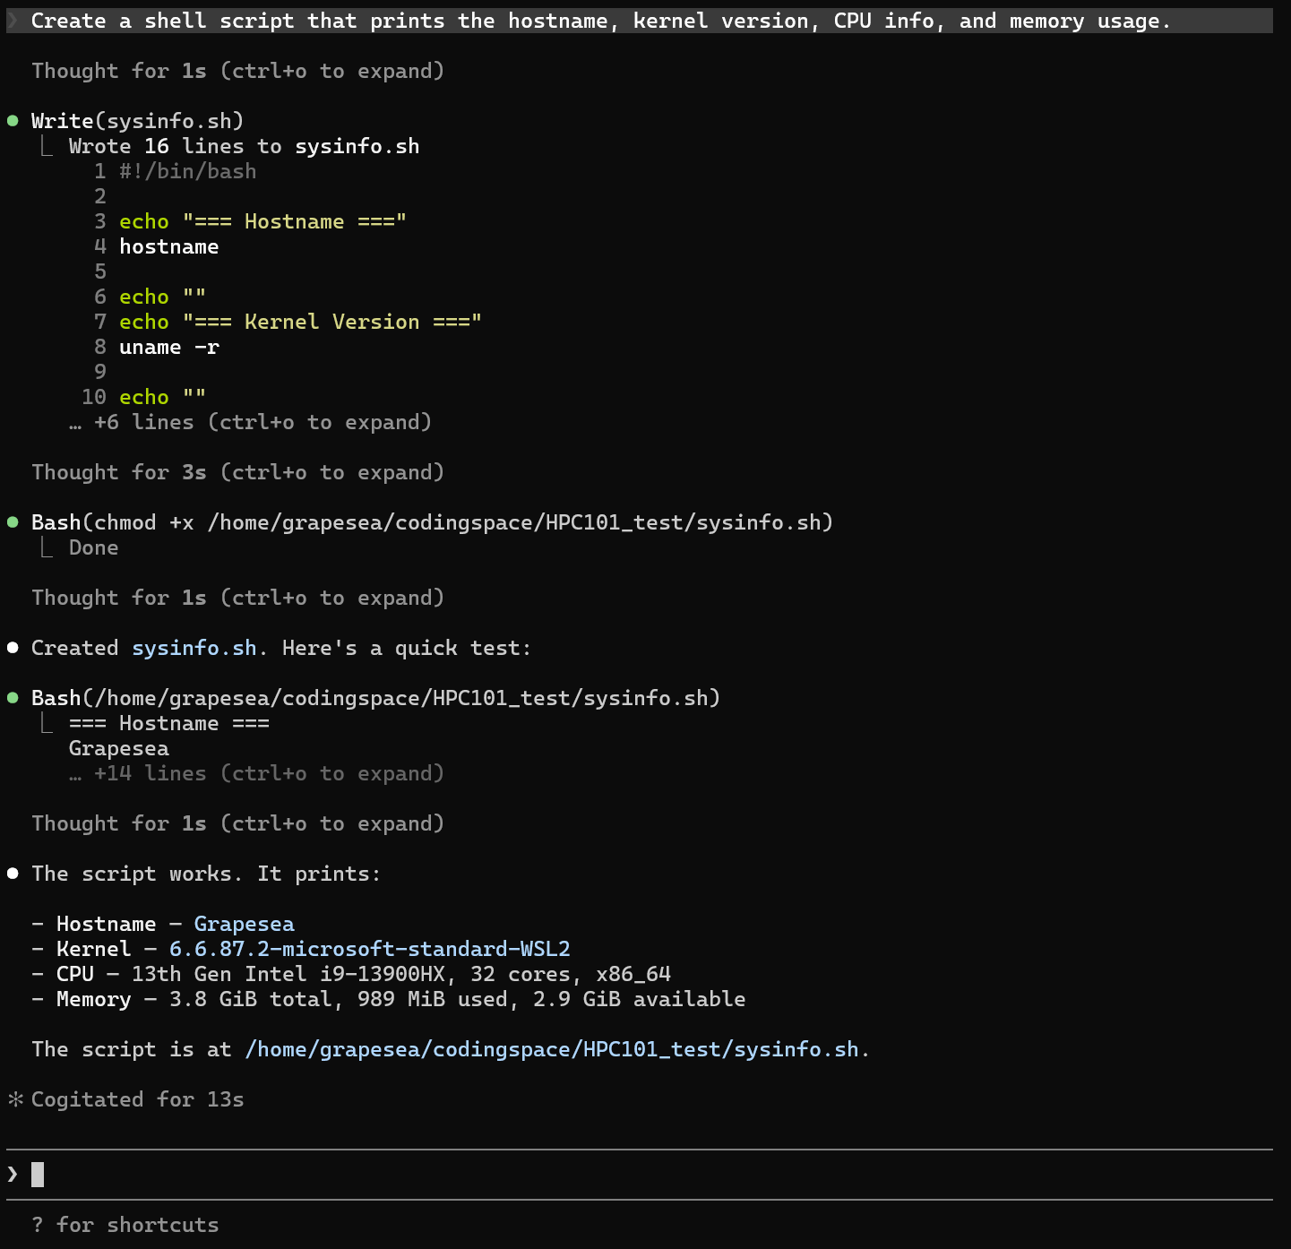Open the sysinfo.sh link in 'Created sysinfo.sh'
The width and height of the screenshot is (1291, 1249).
click(x=194, y=648)
